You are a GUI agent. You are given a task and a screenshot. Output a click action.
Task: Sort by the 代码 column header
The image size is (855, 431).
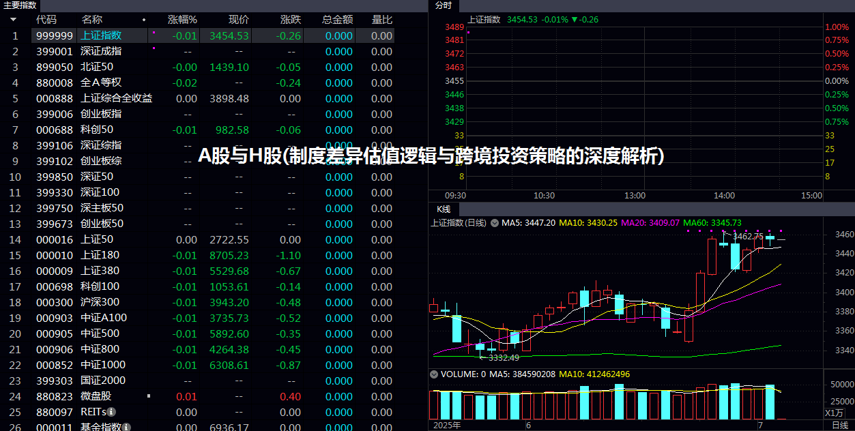coord(46,20)
